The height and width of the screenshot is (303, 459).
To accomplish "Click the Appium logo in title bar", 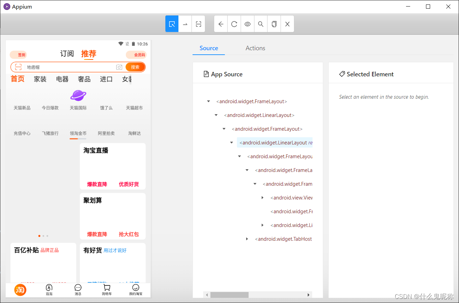I will point(7,7).
